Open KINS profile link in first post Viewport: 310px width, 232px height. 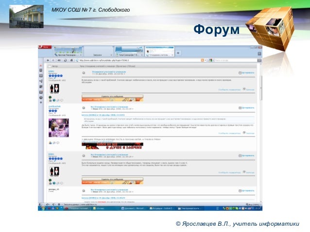[x=51, y=71]
